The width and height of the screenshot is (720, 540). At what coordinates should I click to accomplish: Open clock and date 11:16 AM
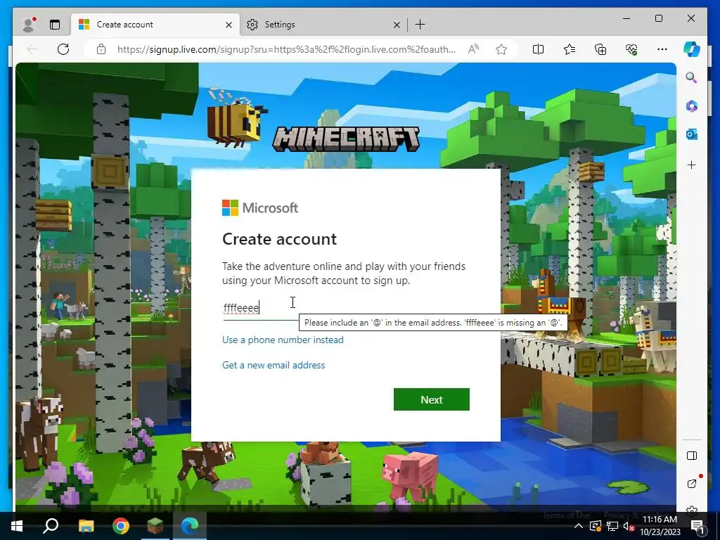coord(660,526)
